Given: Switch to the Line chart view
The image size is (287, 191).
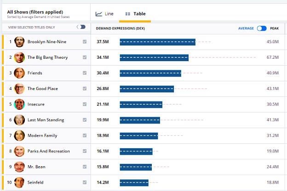Looking at the screenshot, I should (104, 14).
